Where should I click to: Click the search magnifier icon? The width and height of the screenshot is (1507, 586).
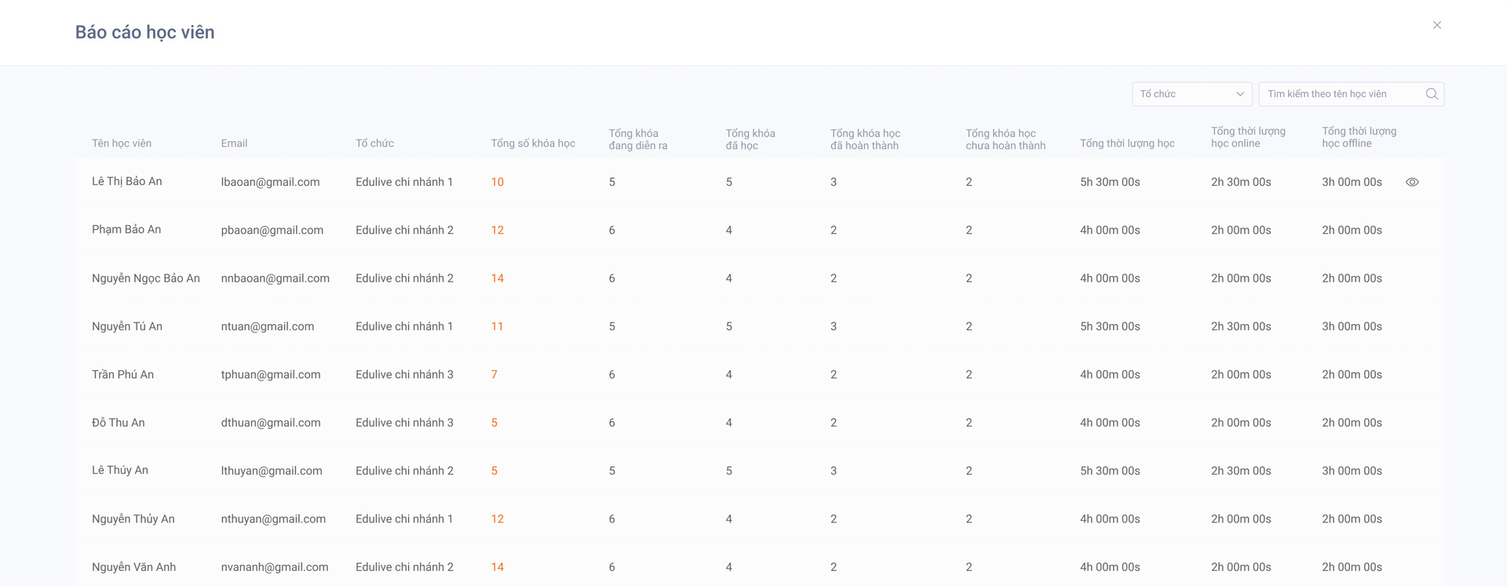[x=1432, y=94]
